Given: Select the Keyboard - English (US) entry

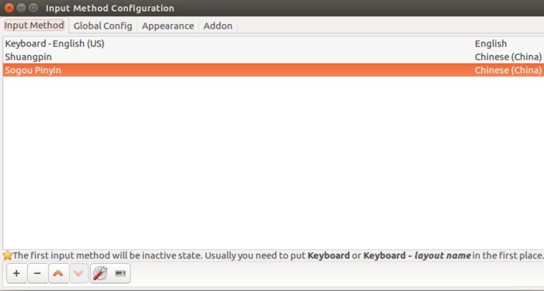Looking at the screenshot, I should 274,43.
